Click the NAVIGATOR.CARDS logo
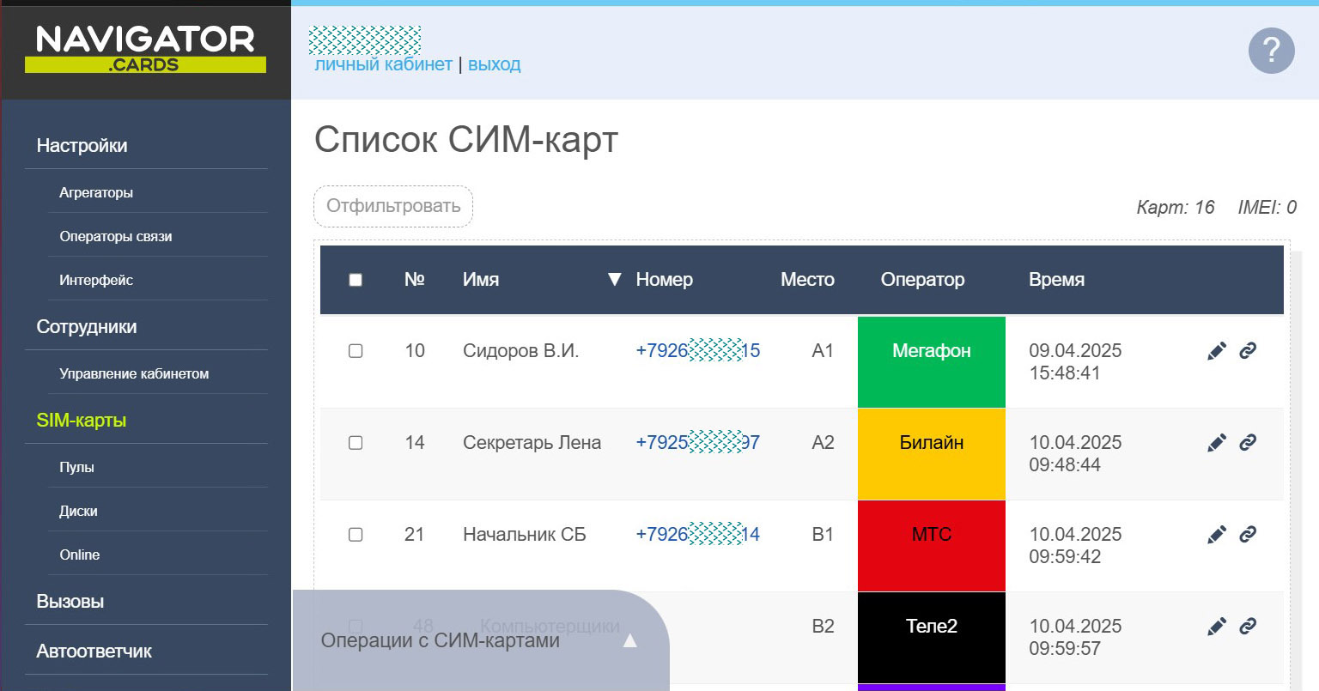 (x=145, y=49)
